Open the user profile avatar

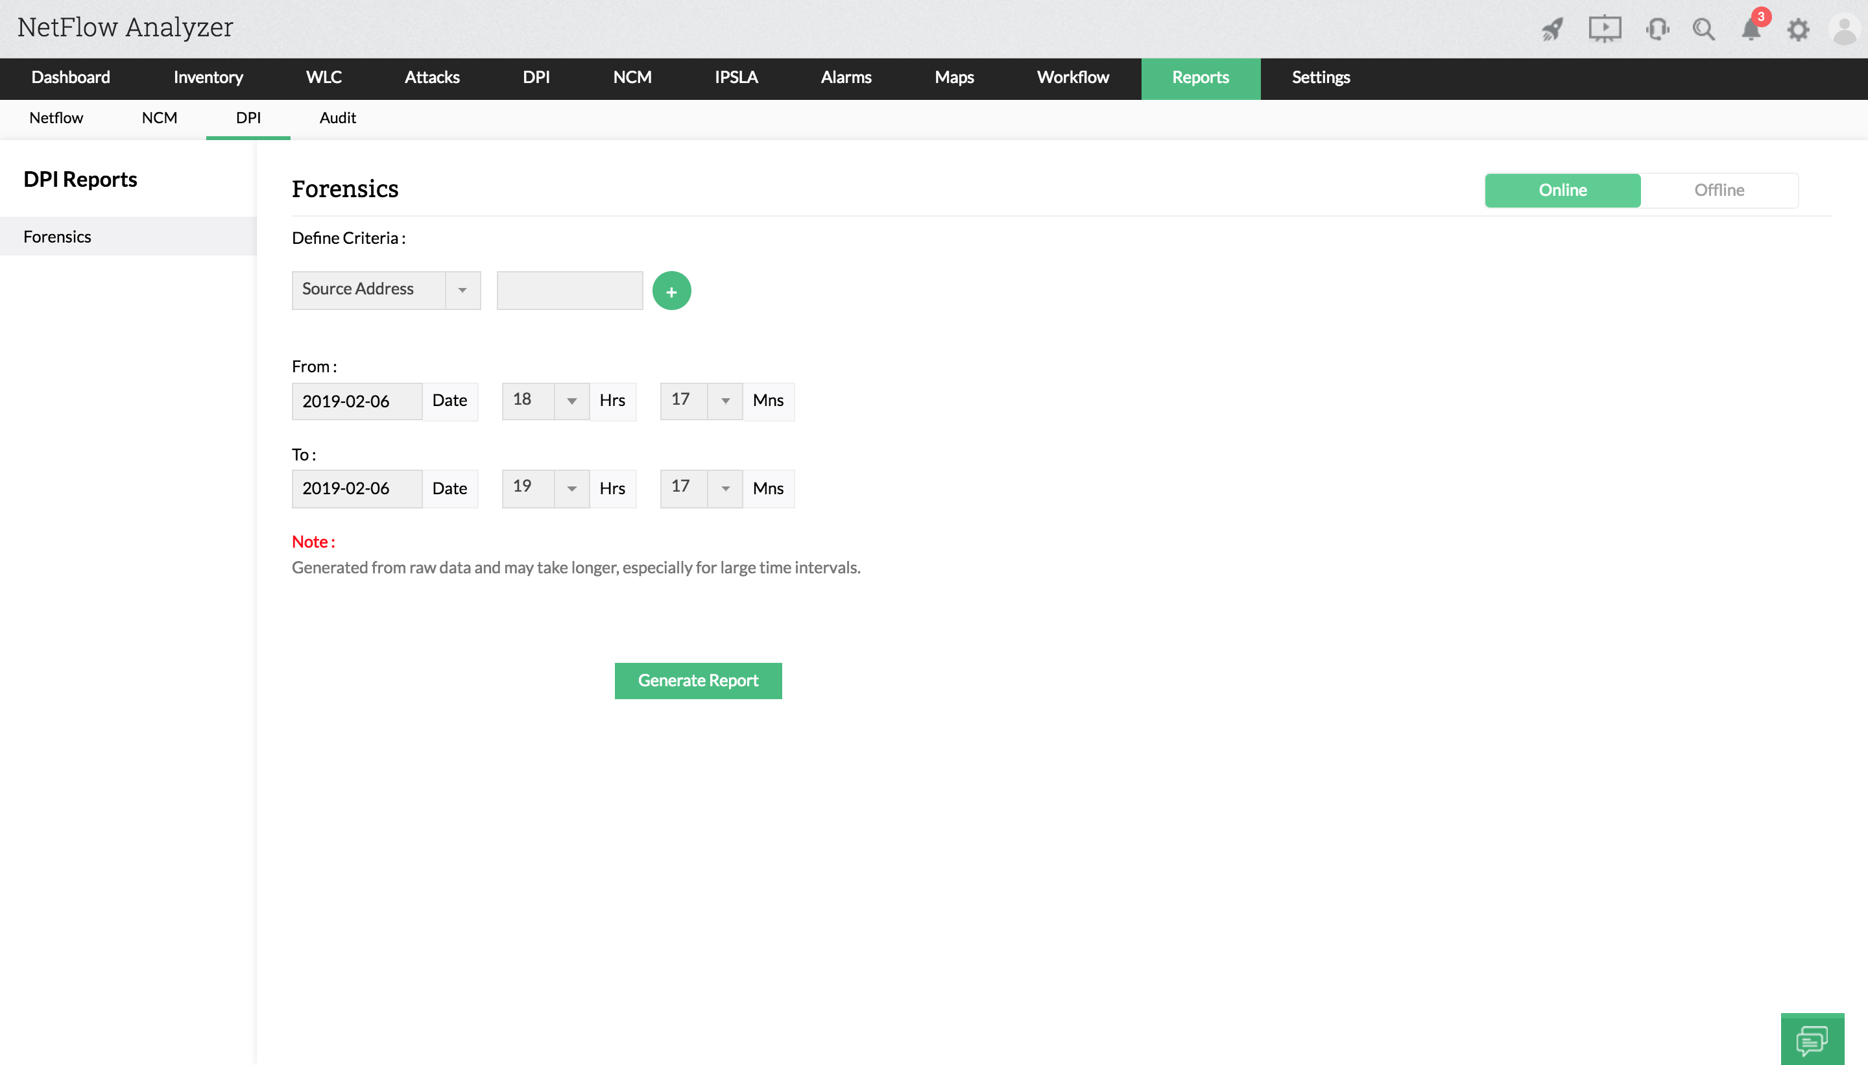coord(1844,29)
